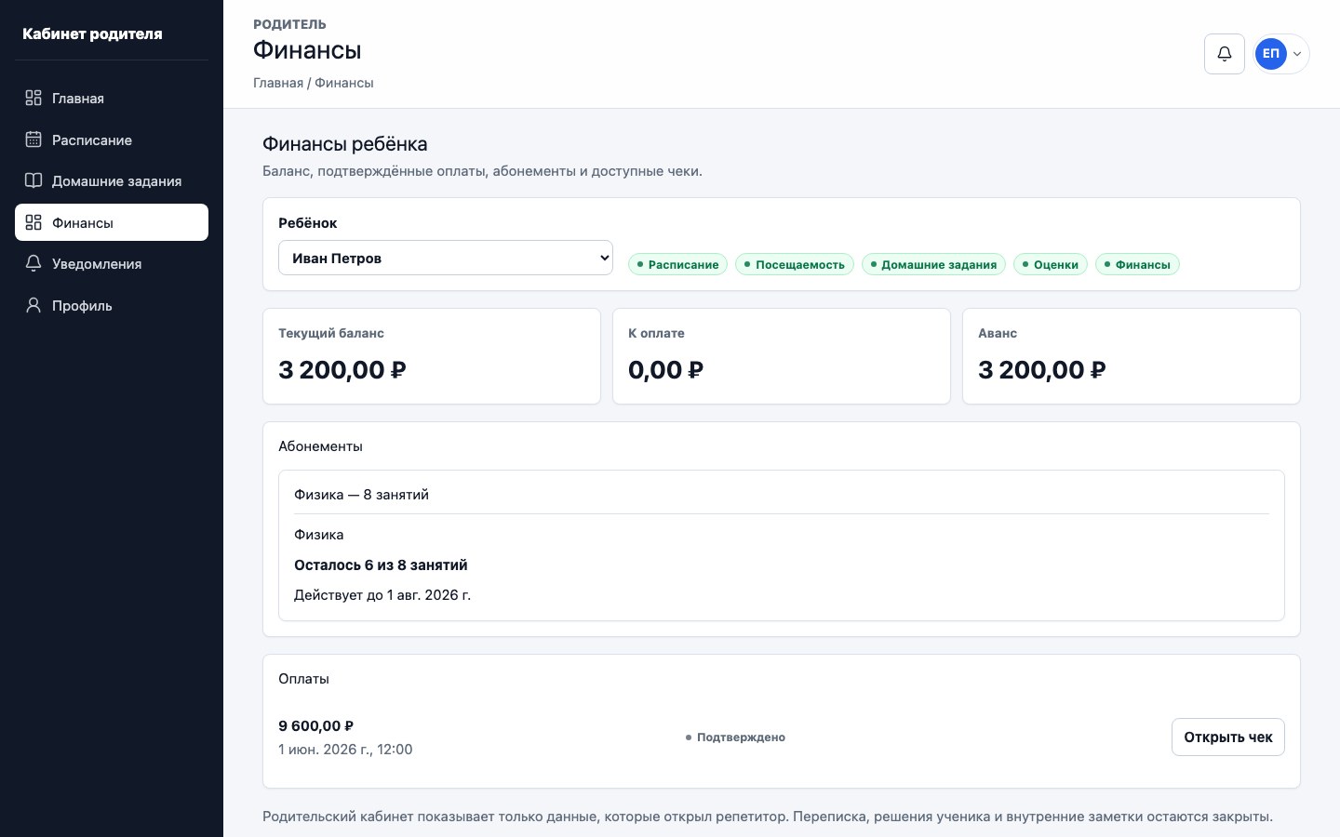Click the Расписание green access badge
This screenshot has width=1340, height=837.
678,264
